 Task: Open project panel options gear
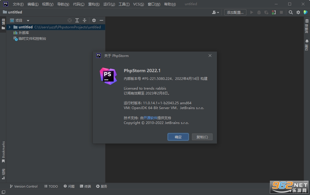(x=94, y=20)
